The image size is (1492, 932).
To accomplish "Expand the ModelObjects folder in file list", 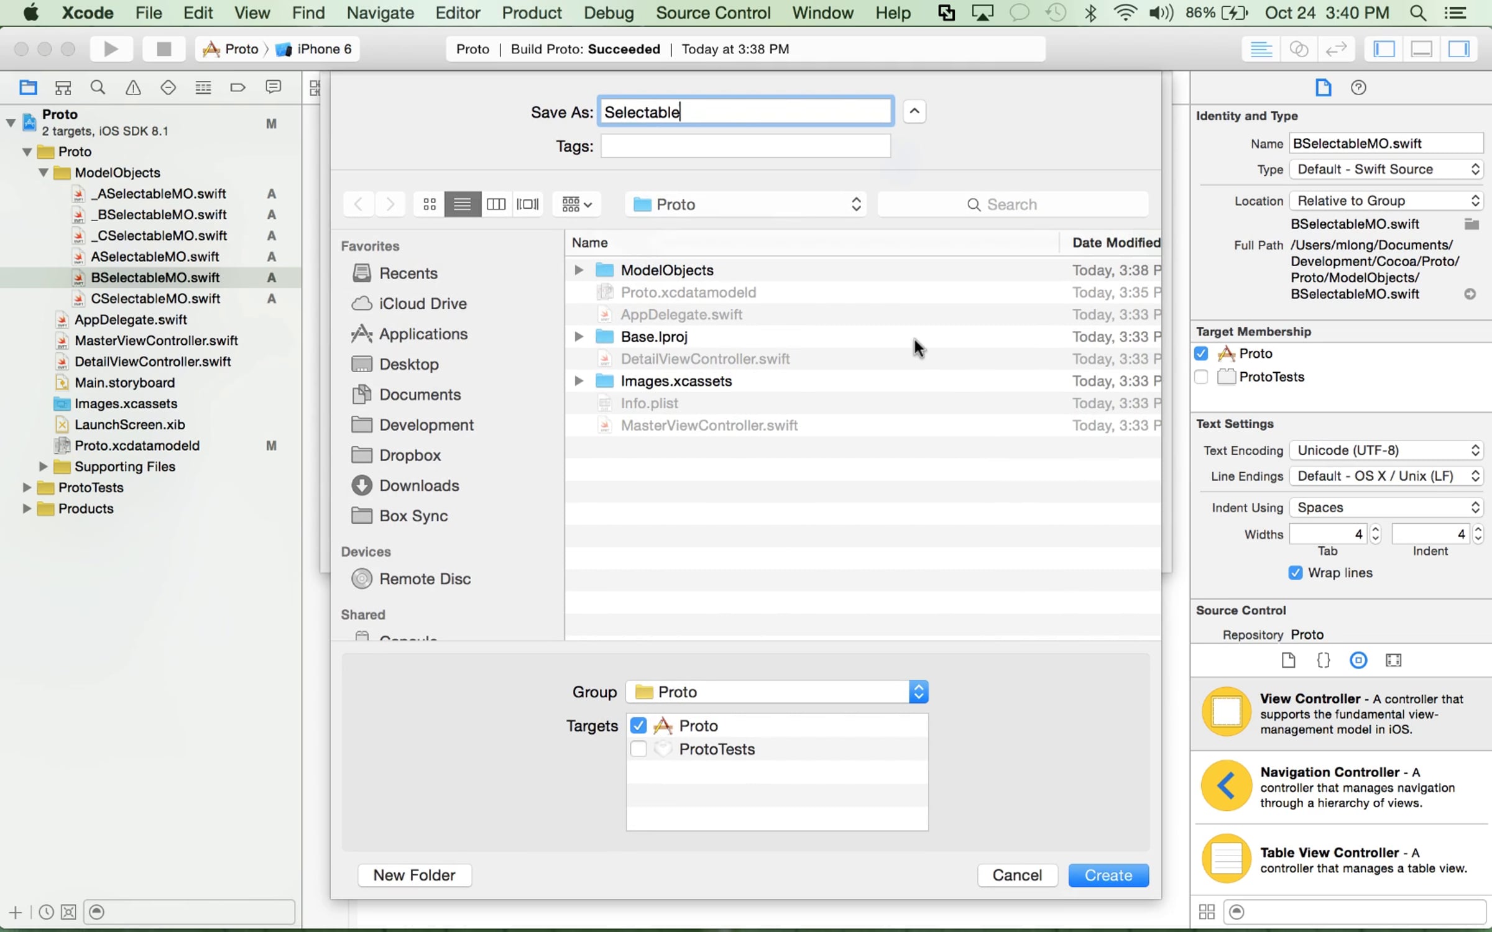I will 579,270.
